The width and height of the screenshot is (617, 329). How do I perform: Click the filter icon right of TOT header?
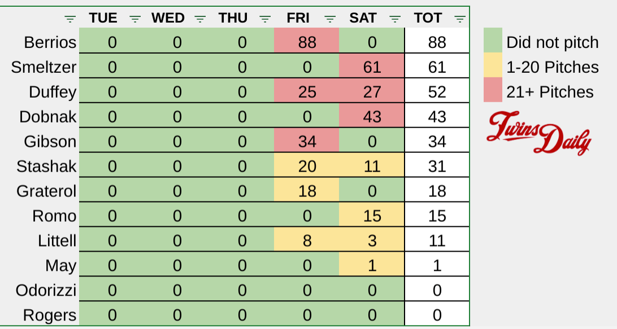460,19
